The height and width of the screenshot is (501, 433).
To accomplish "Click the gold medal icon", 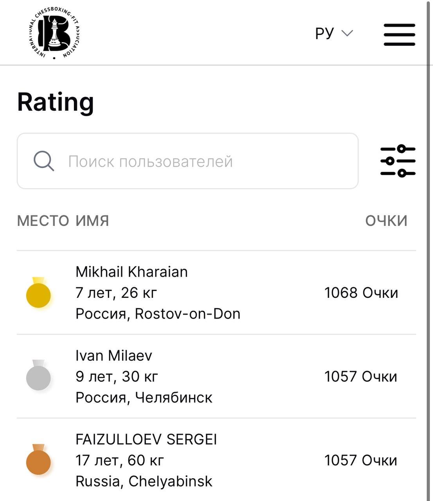I will 38,293.
